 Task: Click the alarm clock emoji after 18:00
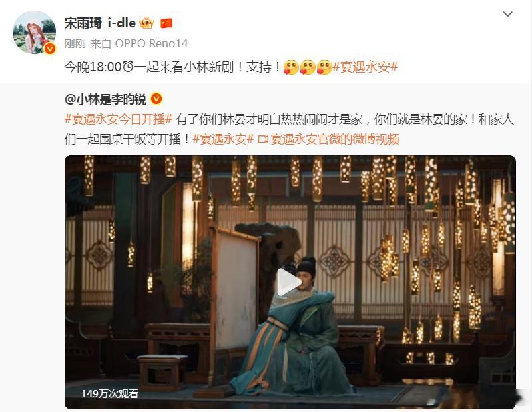[x=128, y=67]
